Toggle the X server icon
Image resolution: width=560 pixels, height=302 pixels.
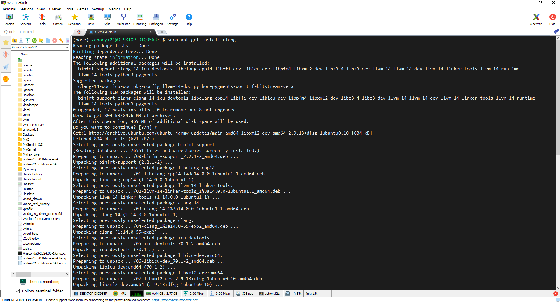(536, 20)
